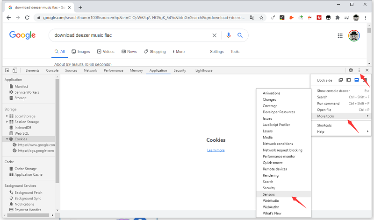
Task: Click the Learn more link under Cookies
Action: tap(216, 150)
